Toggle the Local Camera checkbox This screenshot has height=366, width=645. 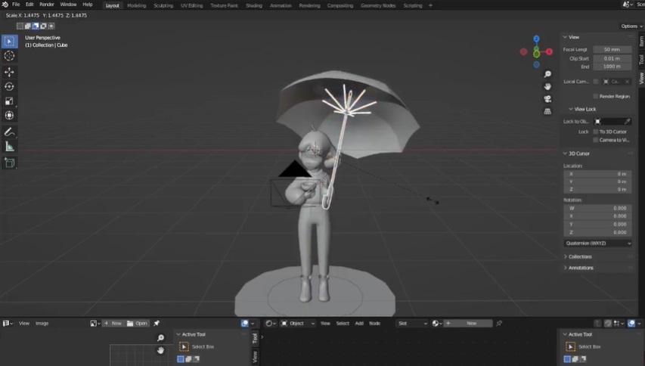(596, 82)
